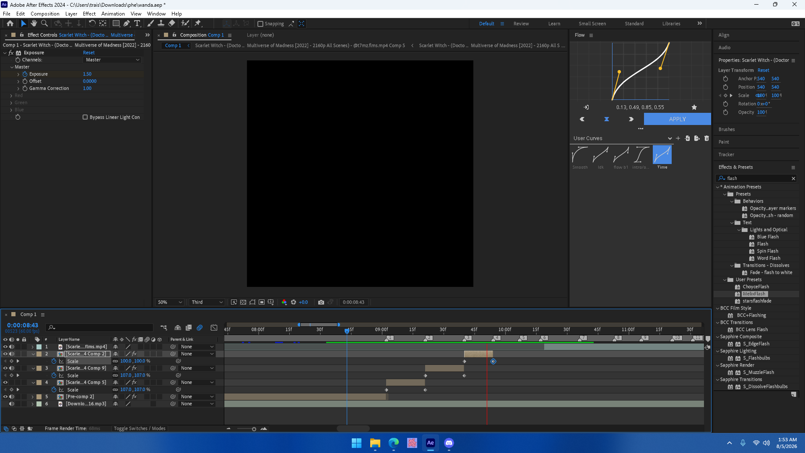Image resolution: width=805 pixels, height=453 pixels.
Task: Select the Horizontal Type tool
Action: point(137,23)
